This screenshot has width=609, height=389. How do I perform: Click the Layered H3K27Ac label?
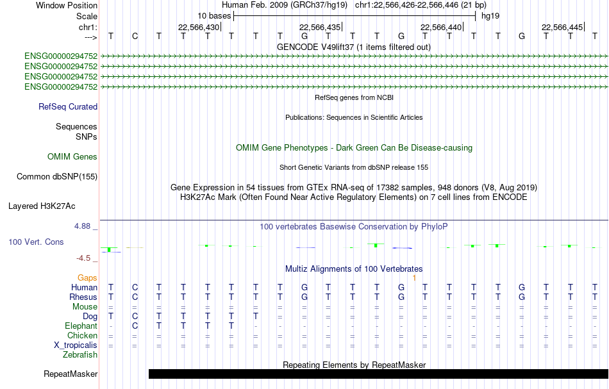coord(42,206)
